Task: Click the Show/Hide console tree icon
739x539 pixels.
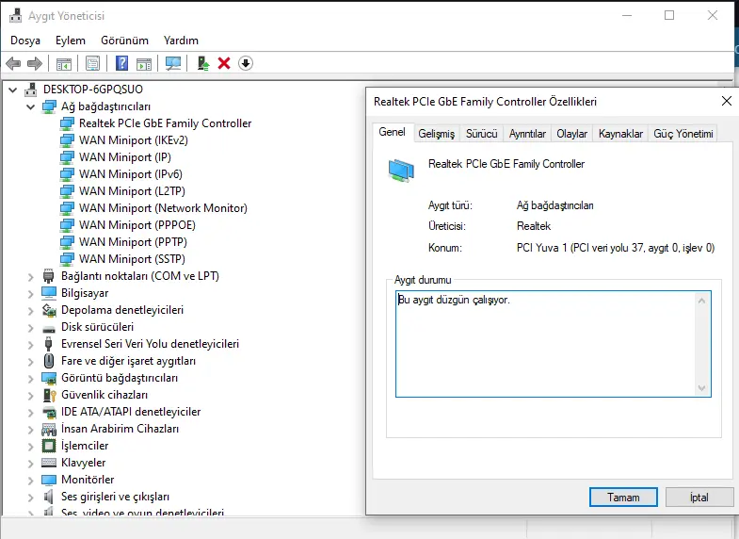Action: [x=64, y=64]
